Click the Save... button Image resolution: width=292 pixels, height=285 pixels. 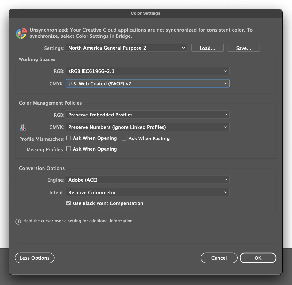tap(244, 48)
